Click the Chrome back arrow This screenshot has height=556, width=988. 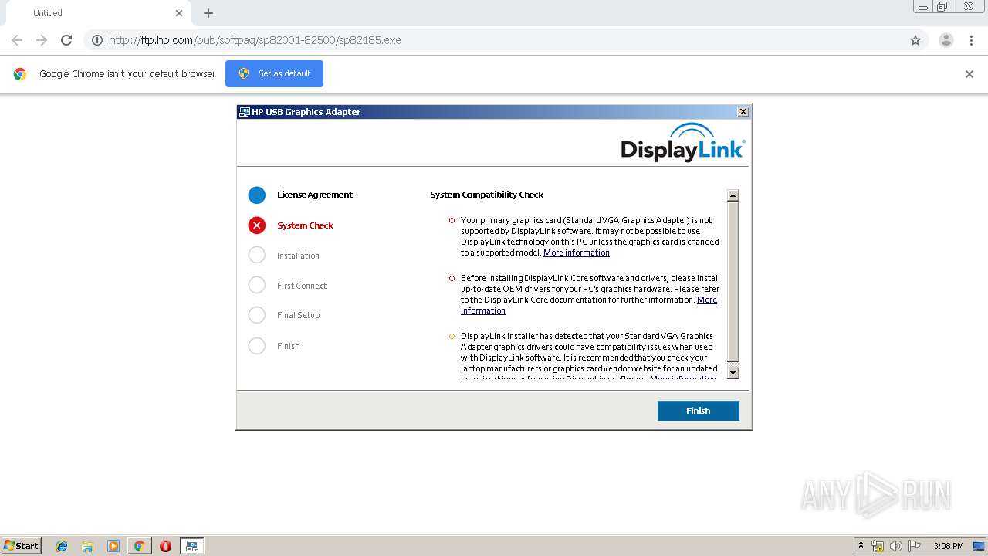[17, 40]
